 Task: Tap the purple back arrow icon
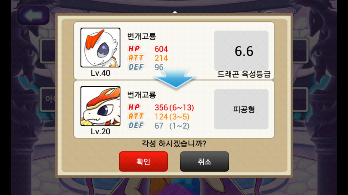click(x=33, y=15)
